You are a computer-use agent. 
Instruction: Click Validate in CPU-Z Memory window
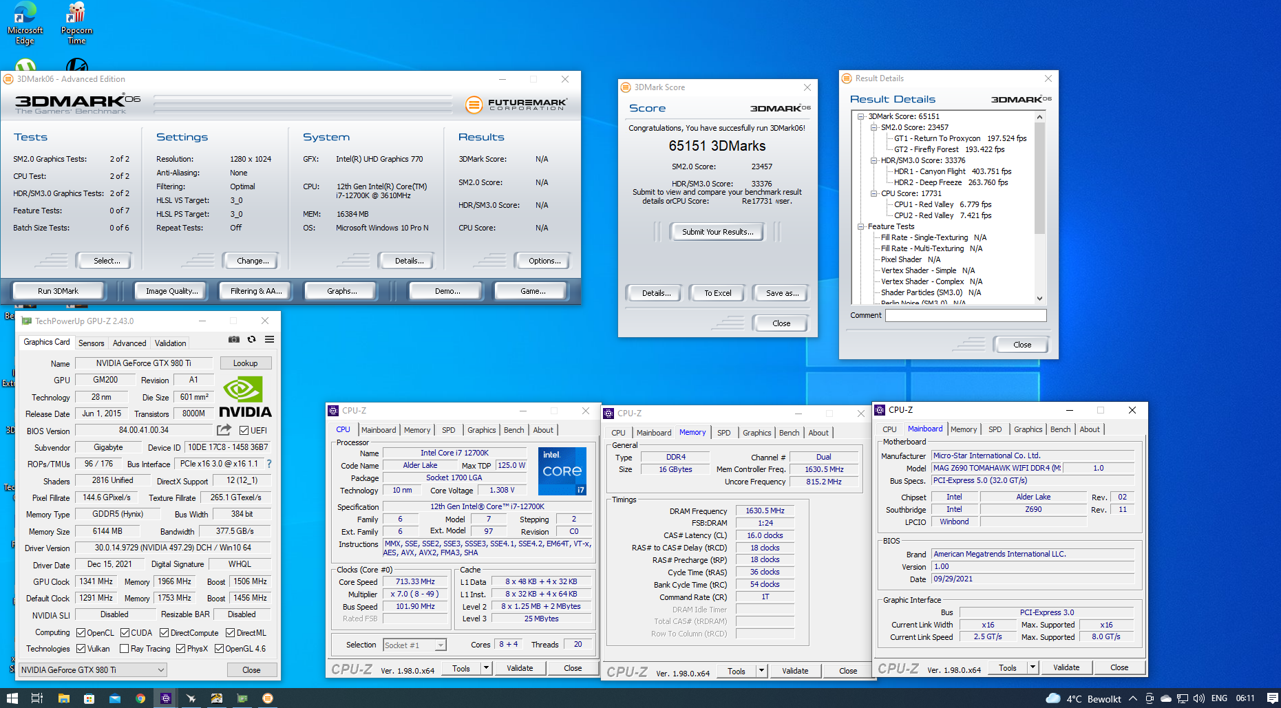pyautogui.click(x=795, y=671)
